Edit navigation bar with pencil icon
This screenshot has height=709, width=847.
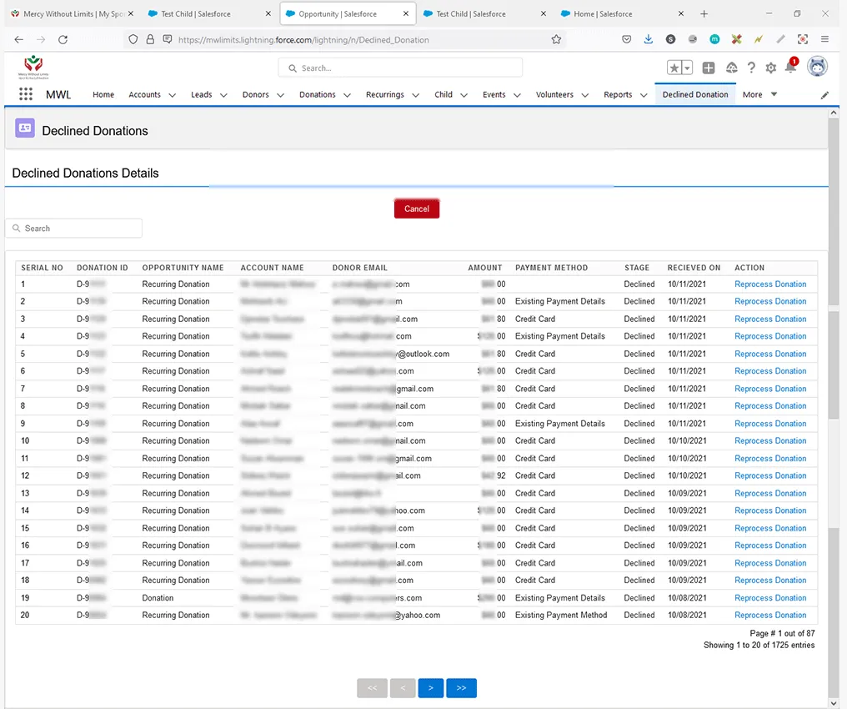tap(824, 95)
